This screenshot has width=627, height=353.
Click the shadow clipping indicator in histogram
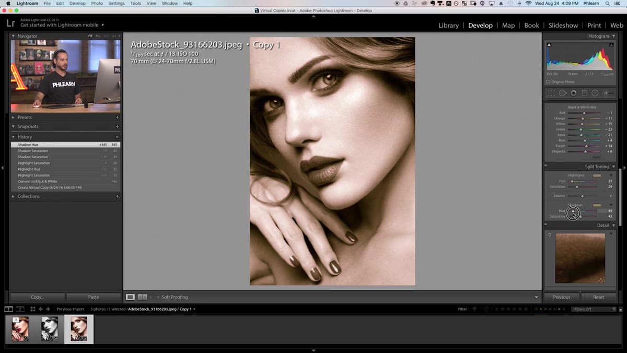[x=549, y=45]
